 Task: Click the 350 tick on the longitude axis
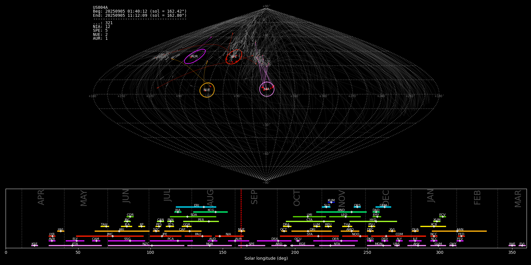click(x=512, y=252)
